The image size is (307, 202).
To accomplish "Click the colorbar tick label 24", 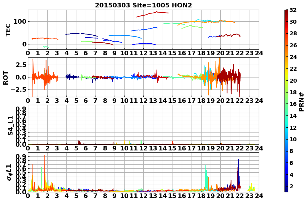I will pos(293,57).
